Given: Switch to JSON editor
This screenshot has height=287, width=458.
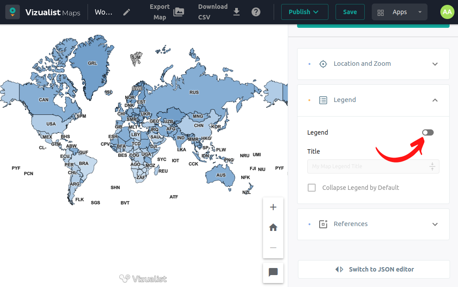Looking at the screenshot, I should 374,269.
